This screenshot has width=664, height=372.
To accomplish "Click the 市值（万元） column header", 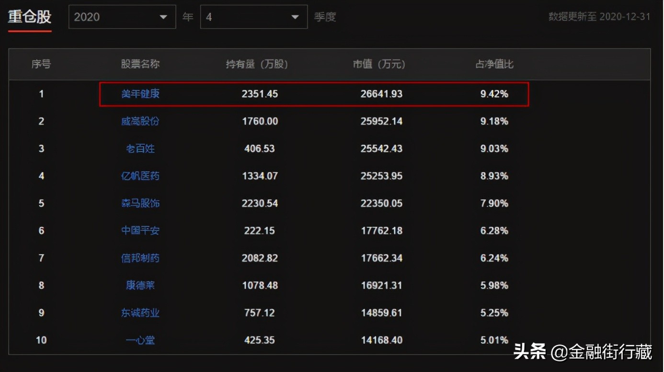I will (379, 64).
